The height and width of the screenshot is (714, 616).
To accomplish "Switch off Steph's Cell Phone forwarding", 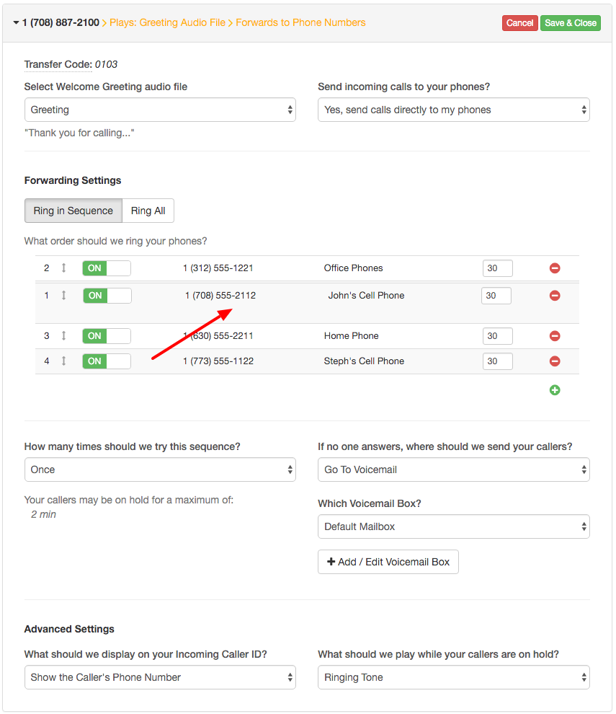I will point(106,361).
